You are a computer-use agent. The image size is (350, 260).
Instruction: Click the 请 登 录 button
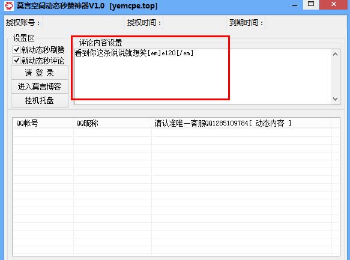pos(40,73)
